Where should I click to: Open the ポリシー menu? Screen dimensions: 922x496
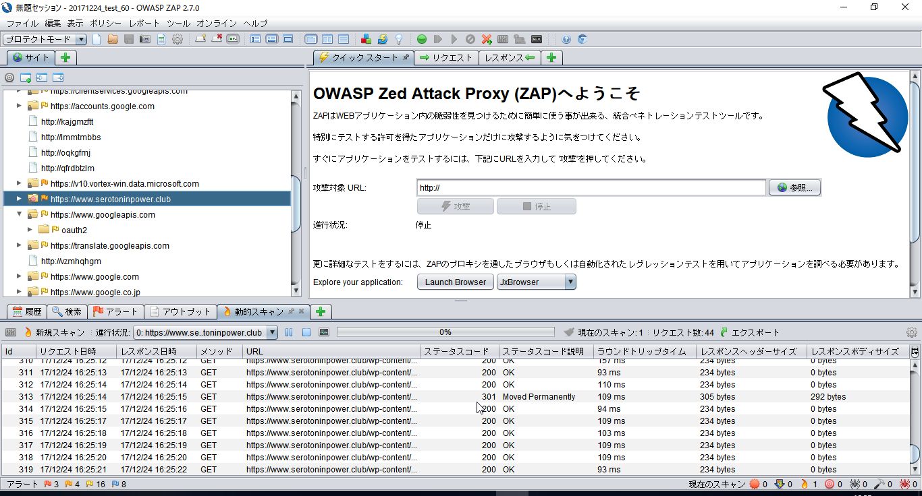click(x=106, y=24)
